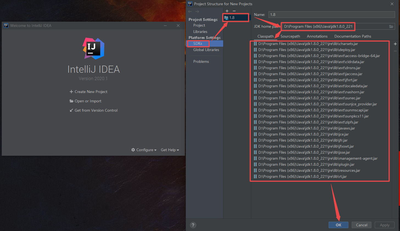This screenshot has width=400, height=231.
Task: Click the Welcome window title bar icon
Action: coord(6,26)
